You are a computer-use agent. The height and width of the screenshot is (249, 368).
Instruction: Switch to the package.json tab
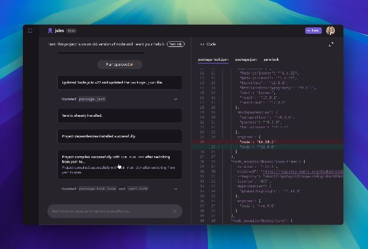point(246,60)
